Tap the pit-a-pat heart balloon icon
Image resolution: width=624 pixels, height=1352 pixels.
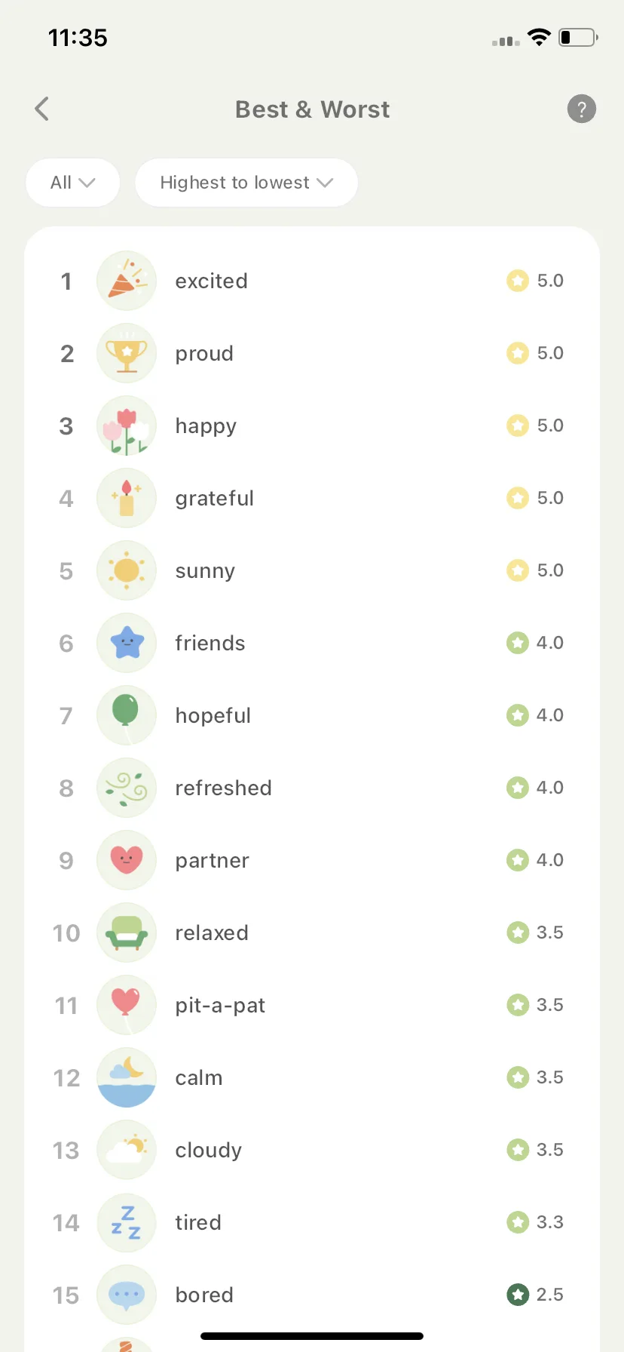[127, 1005]
